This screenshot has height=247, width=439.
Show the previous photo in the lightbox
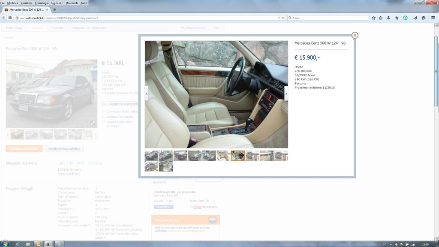147,93
